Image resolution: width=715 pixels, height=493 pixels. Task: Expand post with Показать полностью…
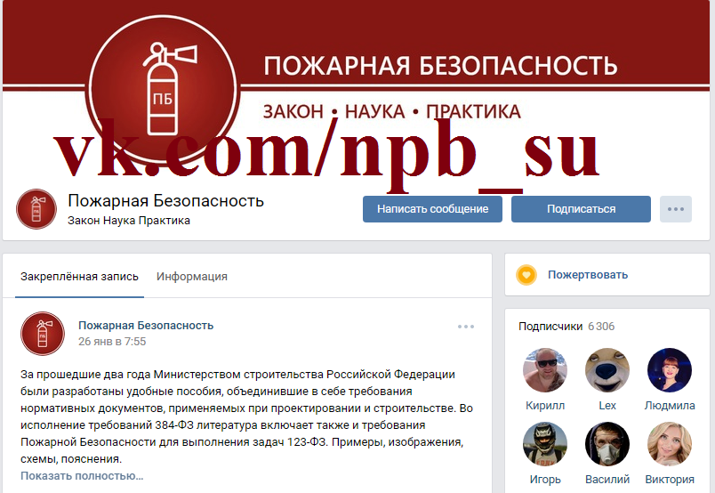point(82,476)
